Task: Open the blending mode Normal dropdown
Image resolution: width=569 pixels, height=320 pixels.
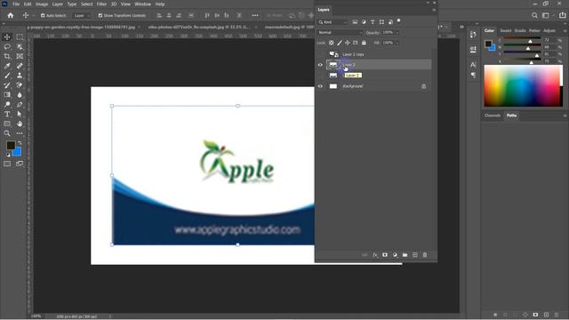Action: coord(340,32)
